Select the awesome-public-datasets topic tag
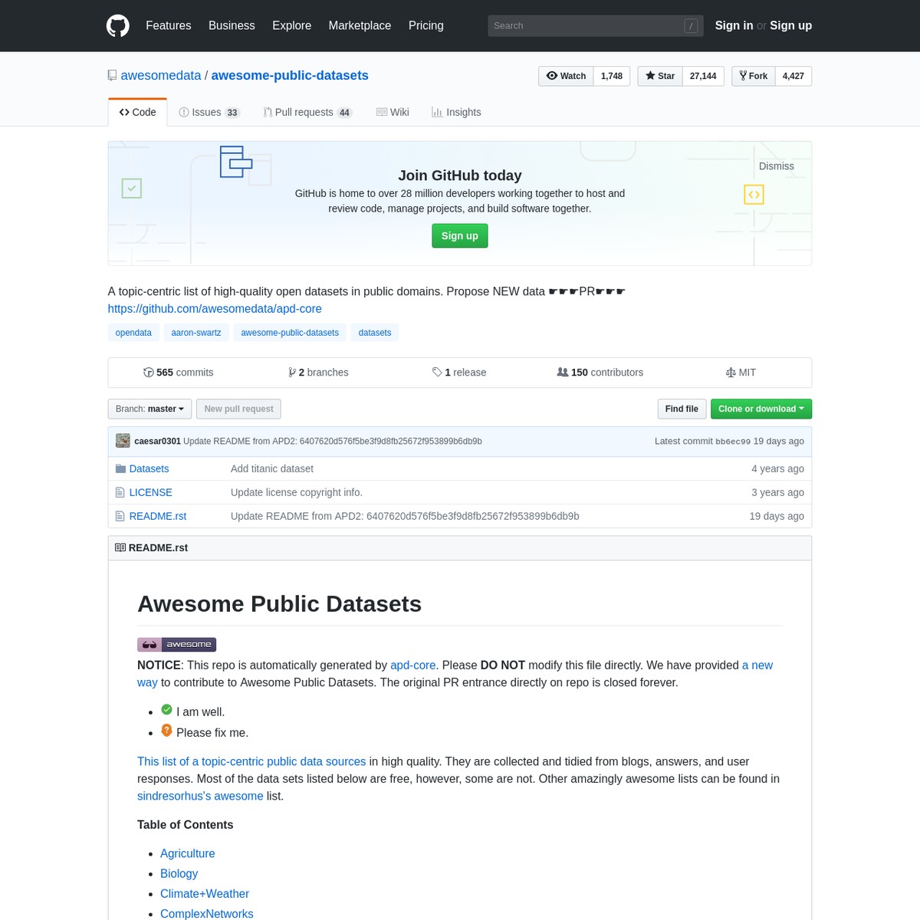The width and height of the screenshot is (920, 920). coord(290,333)
